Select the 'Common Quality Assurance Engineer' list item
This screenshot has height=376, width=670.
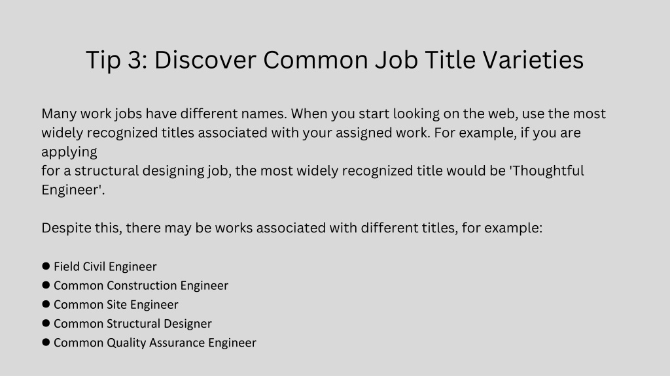(154, 343)
